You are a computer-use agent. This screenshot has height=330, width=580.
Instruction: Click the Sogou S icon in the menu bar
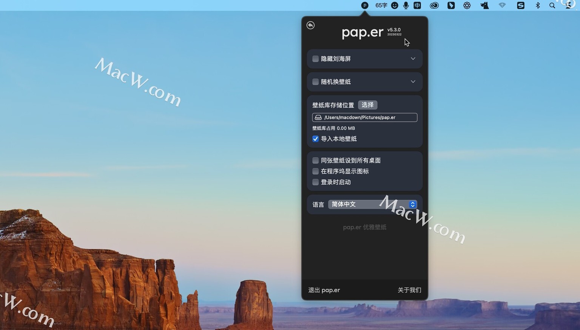coord(521,5)
